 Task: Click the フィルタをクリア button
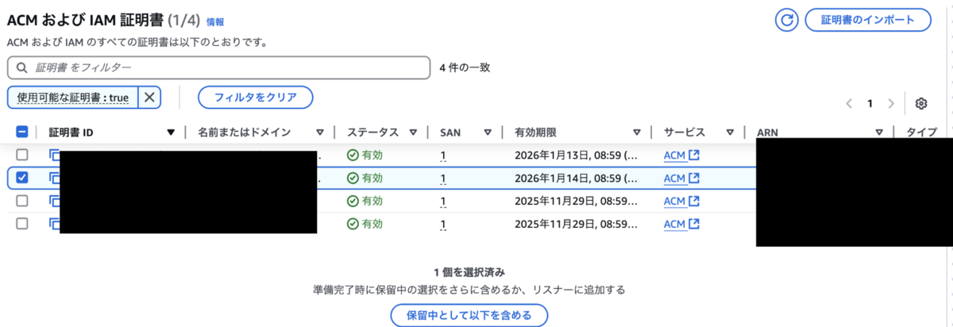[255, 98]
